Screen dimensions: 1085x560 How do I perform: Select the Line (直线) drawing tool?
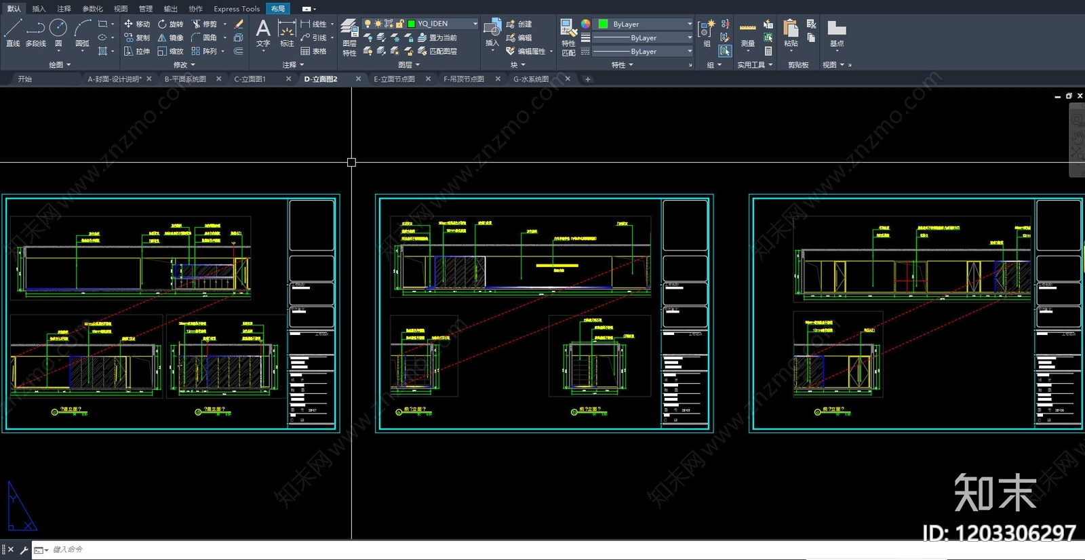[x=13, y=33]
